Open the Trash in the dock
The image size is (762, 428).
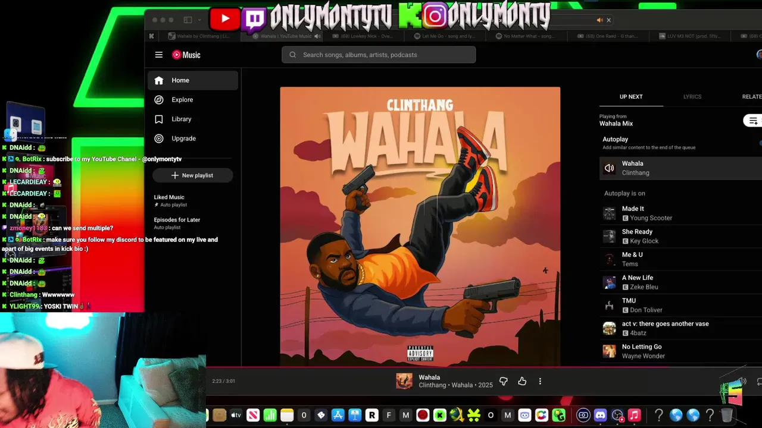coord(727,415)
